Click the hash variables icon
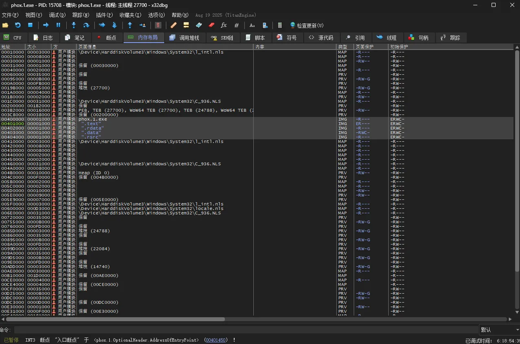 [237, 25]
